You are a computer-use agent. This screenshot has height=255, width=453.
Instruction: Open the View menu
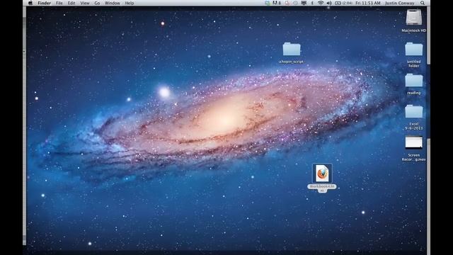pyautogui.click(x=85, y=3)
